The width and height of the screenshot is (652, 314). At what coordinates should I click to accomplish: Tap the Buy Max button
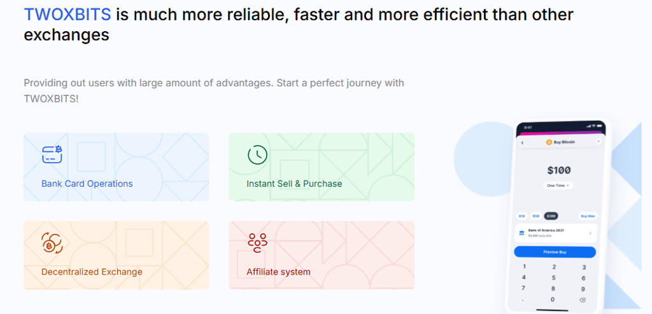click(x=587, y=216)
